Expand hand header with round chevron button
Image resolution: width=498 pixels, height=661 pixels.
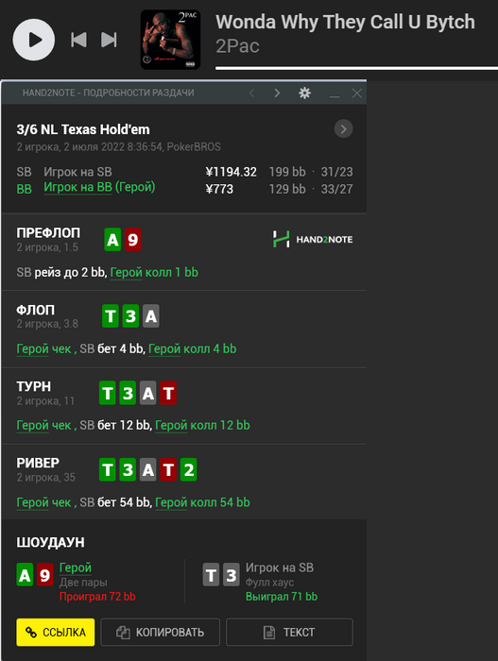[344, 129]
